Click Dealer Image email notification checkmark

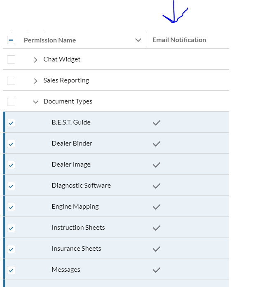click(157, 165)
